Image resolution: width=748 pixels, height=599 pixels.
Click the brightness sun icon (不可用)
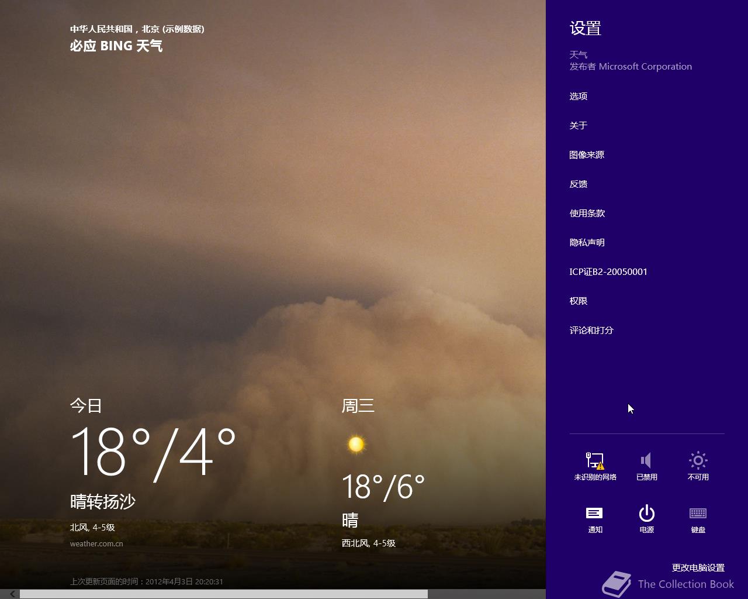pyautogui.click(x=698, y=466)
